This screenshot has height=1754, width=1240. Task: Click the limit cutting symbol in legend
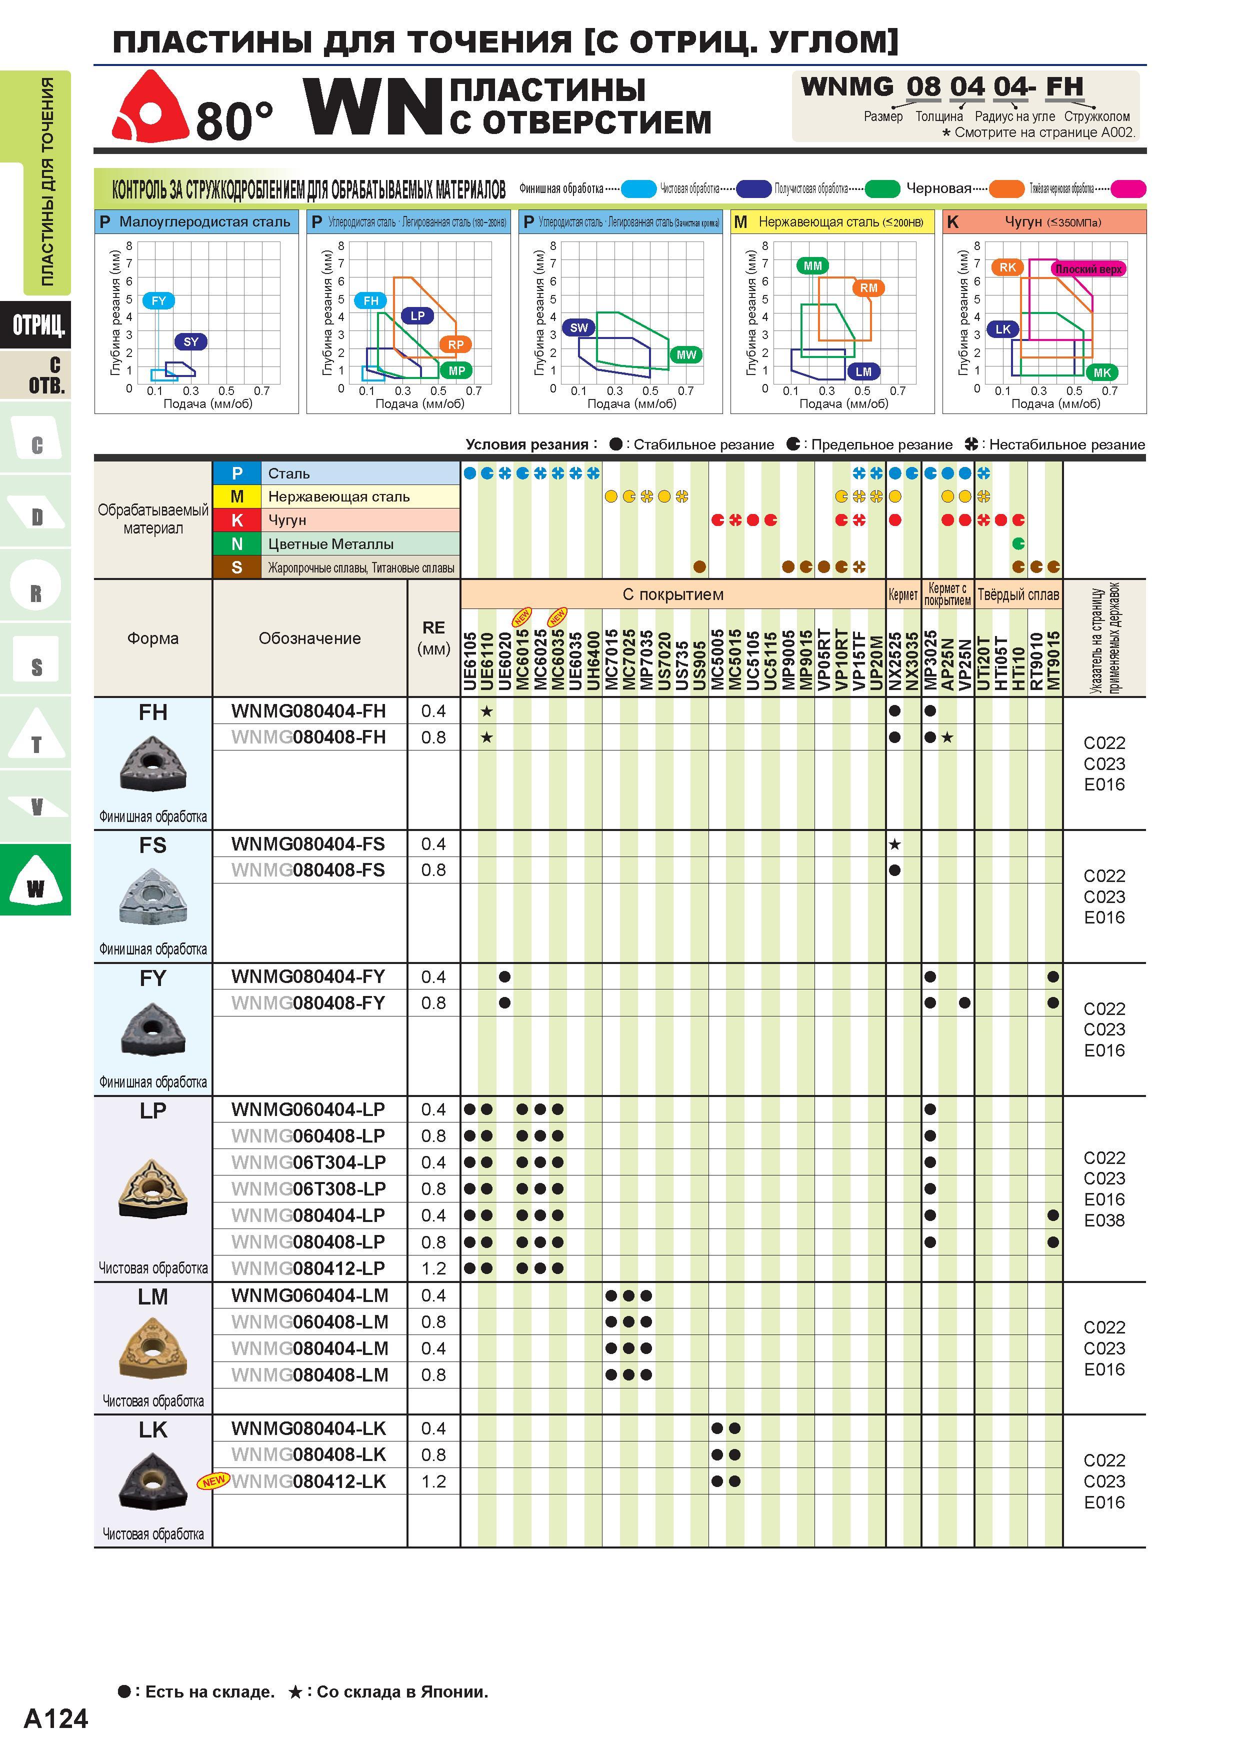click(x=793, y=444)
